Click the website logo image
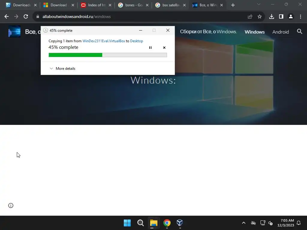Image resolution: width=307 pixels, height=230 pixels. click(x=14, y=31)
